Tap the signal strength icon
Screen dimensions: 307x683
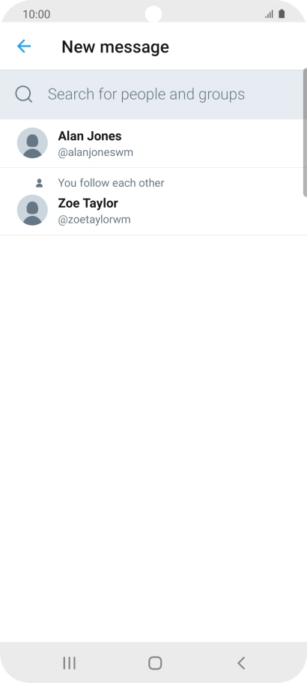coord(269,14)
